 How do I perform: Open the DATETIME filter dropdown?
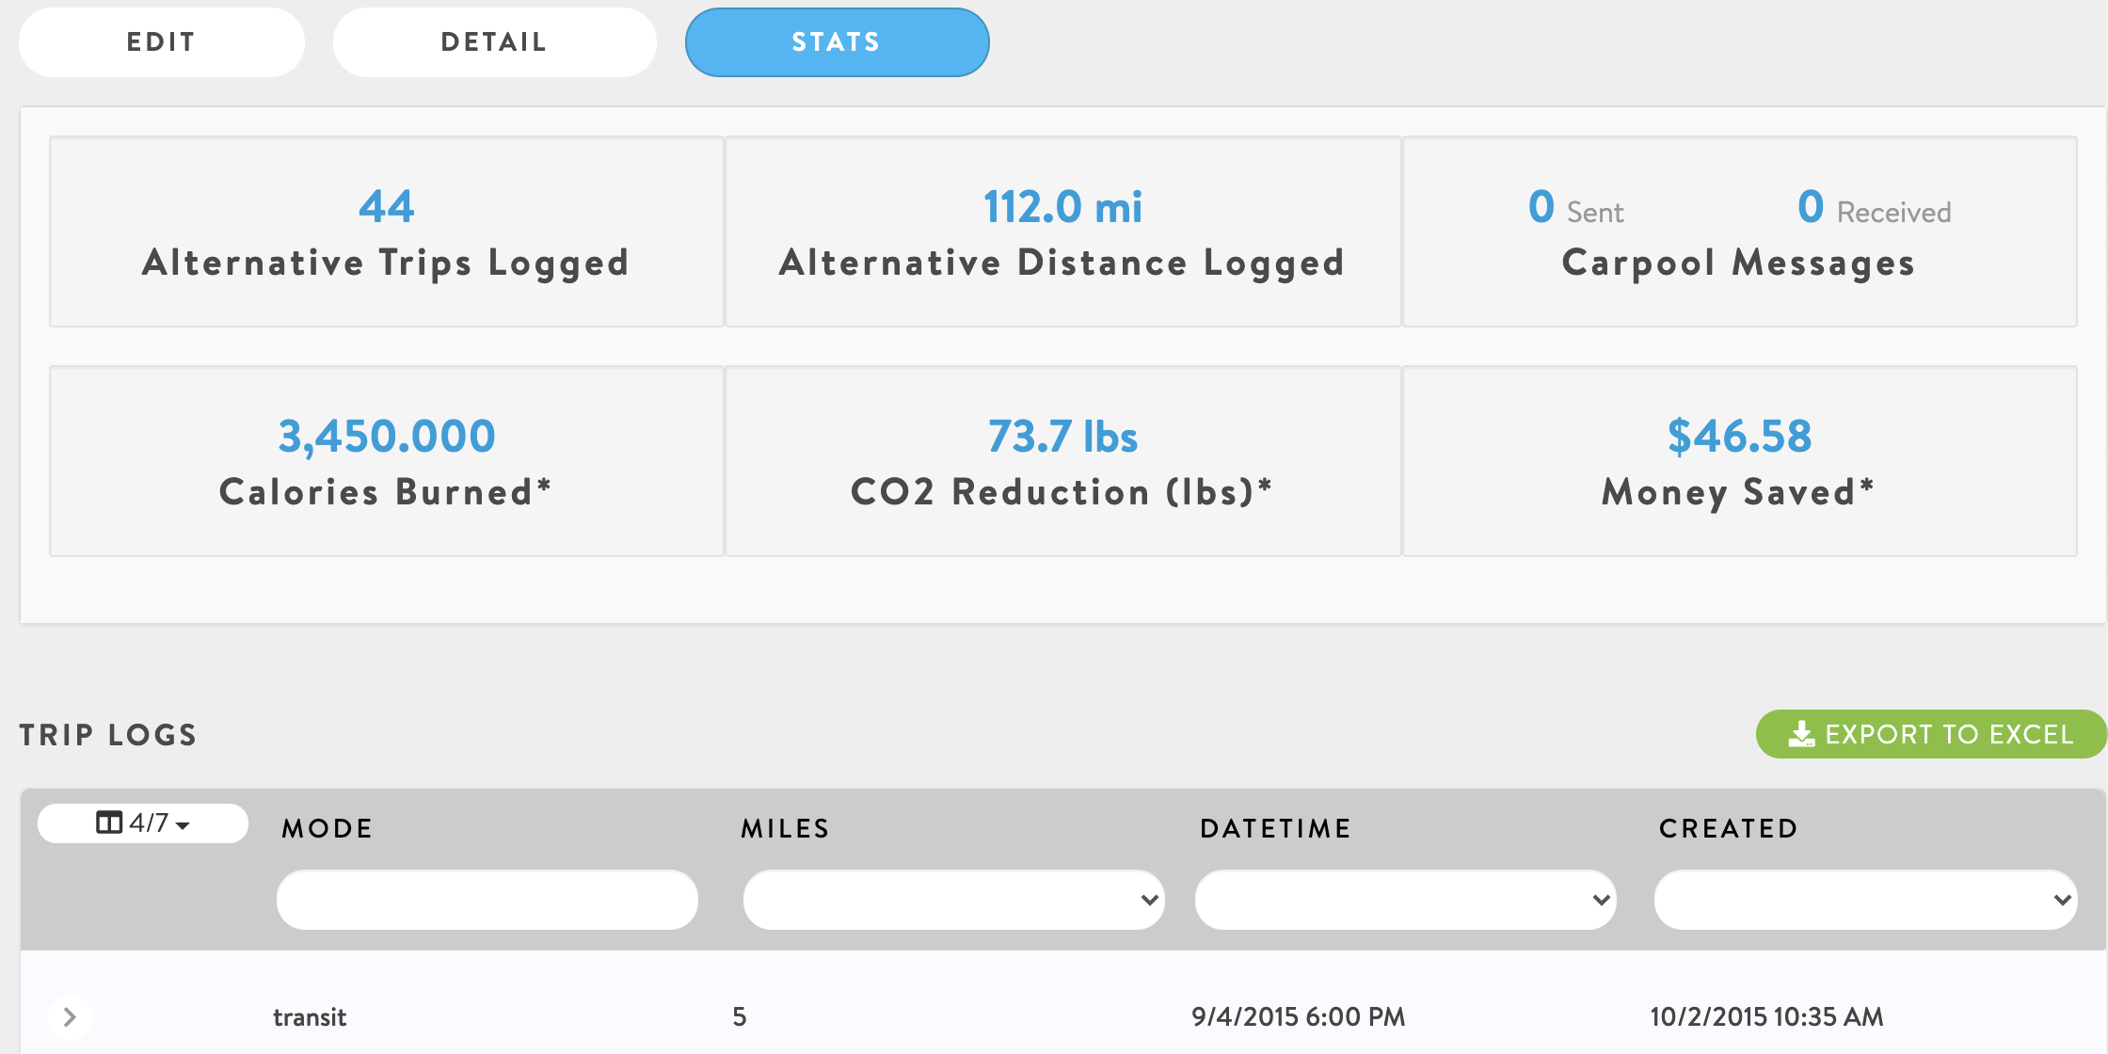coord(1405,900)
